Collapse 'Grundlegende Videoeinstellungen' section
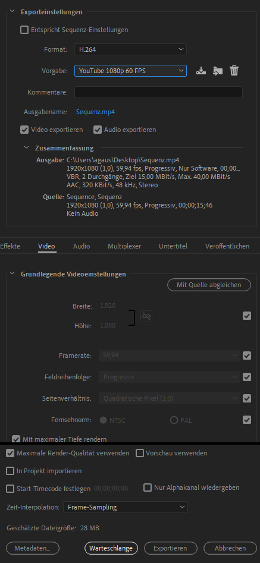This screenshot has width=260, height=563. pyautogui.click(x=12, y=273)
